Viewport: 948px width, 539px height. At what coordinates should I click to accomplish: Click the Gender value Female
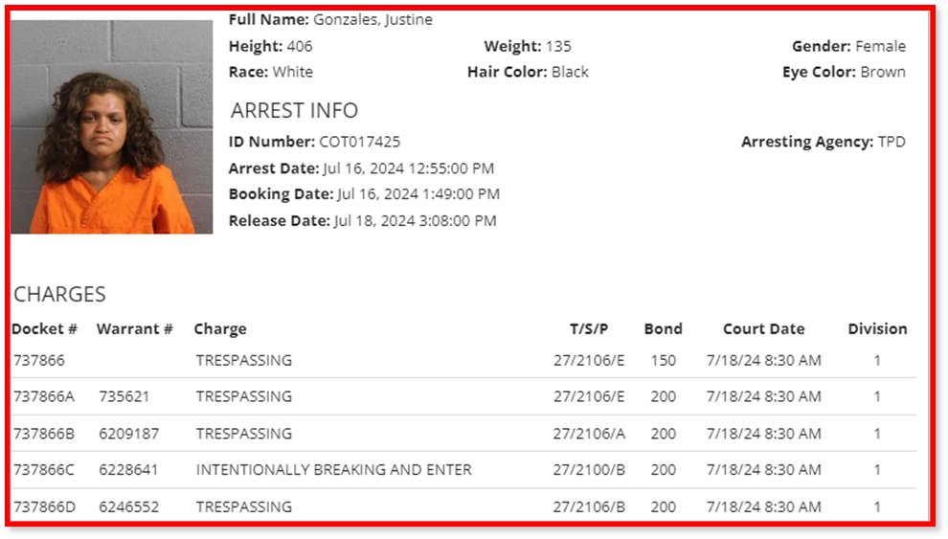coord(880,46)
